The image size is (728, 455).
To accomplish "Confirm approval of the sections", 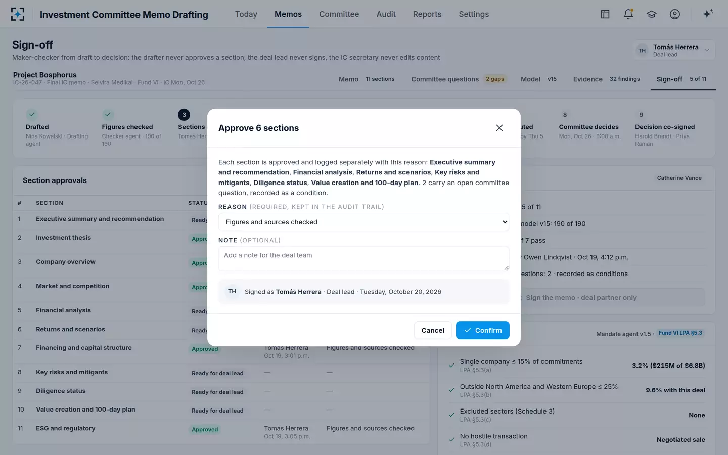I will point(483,330).
